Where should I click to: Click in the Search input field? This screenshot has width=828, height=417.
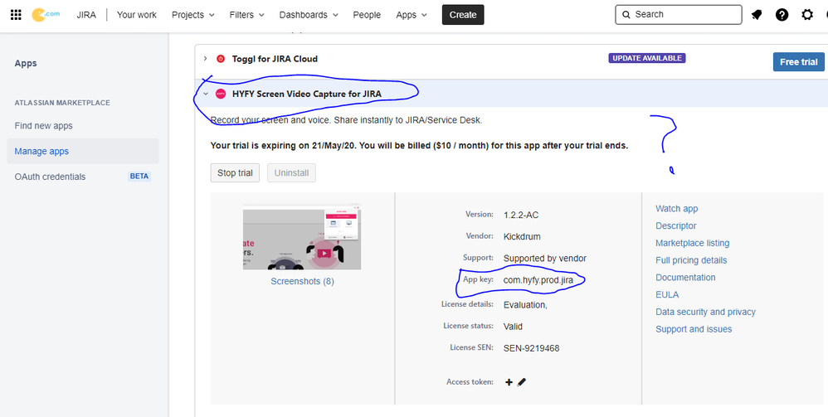click(x=679, y=15)
